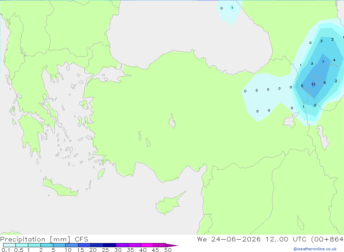Pick the 25–30 mm legend swatch
Image resolution: width=344 pixels, height=252 pixels.
pos(109,245)
